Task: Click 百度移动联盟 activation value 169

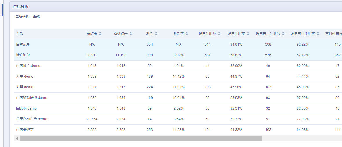Action: point(150,98)
